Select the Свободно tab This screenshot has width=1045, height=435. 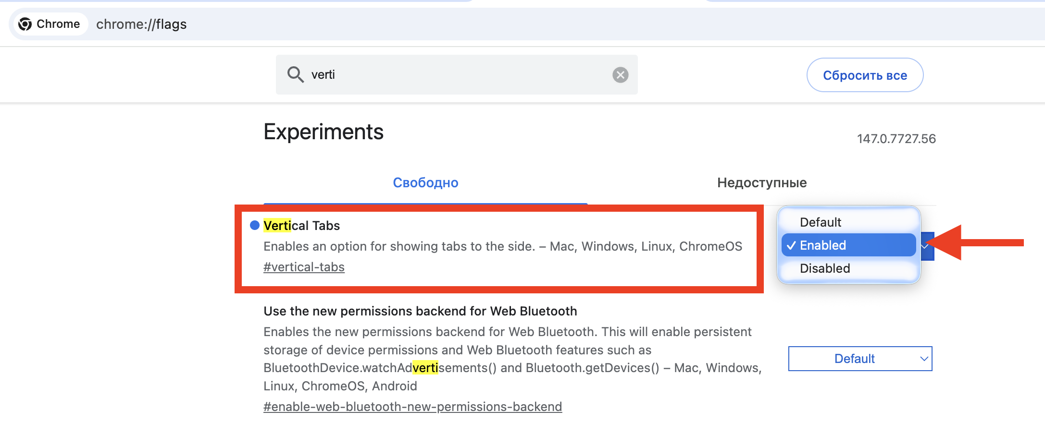425,182
